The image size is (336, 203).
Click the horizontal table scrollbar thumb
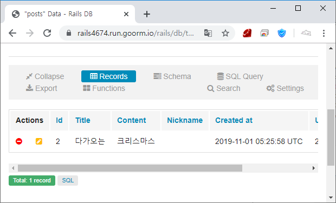130,168
